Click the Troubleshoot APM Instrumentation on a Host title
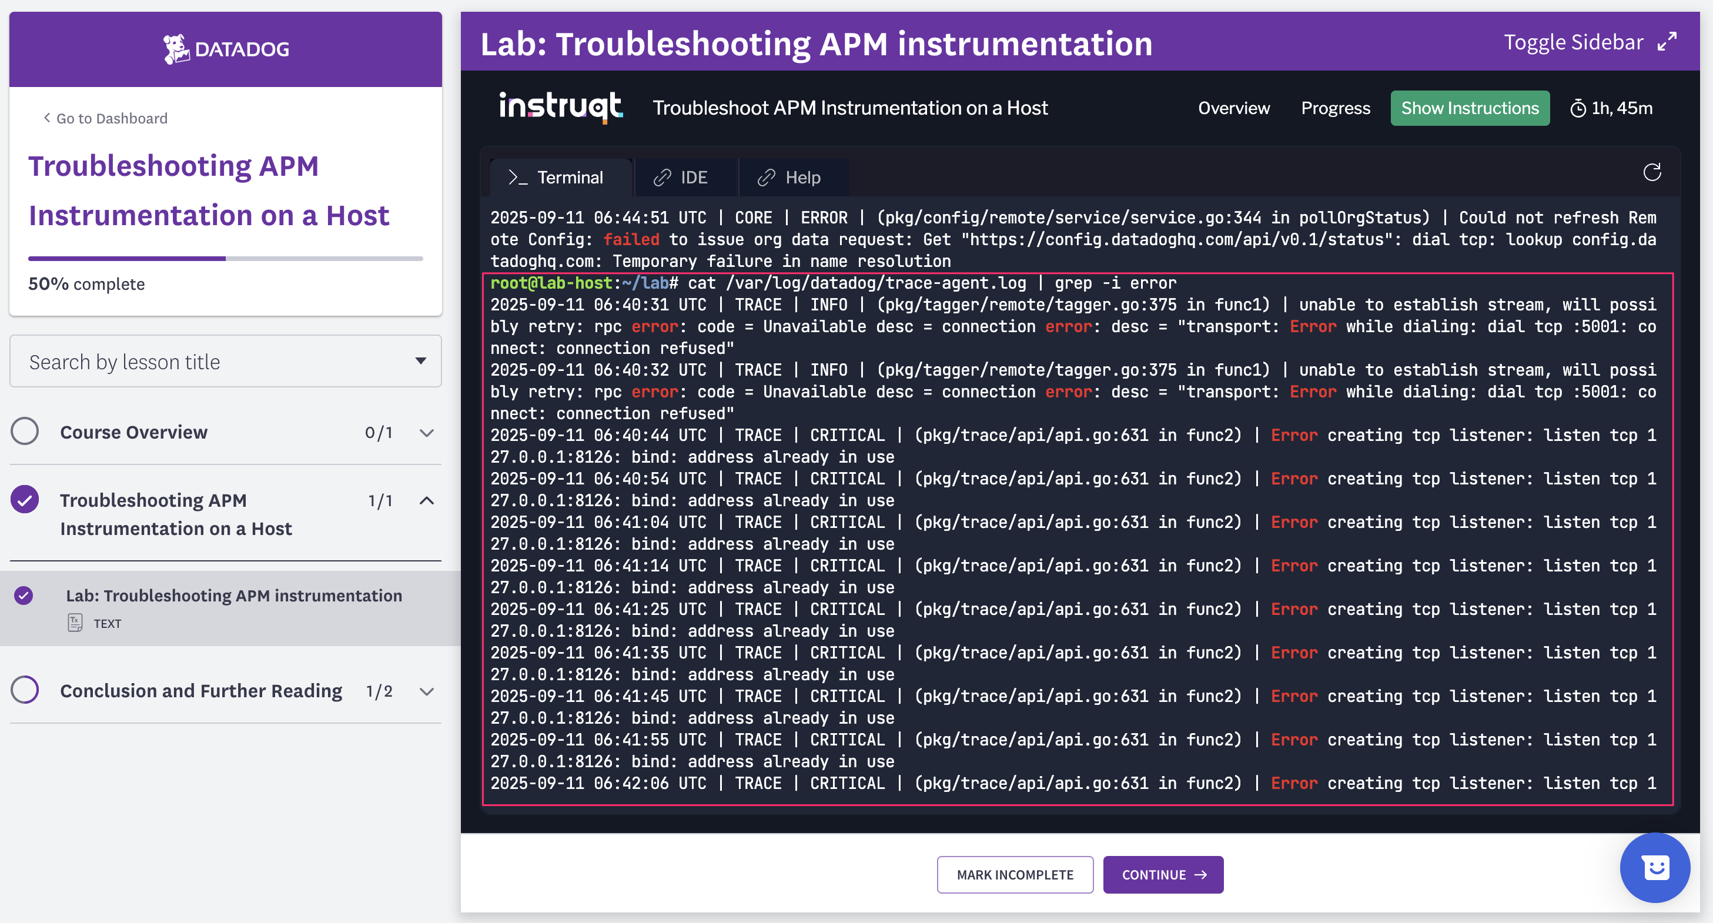1713x923 pixels. click(850, 108)
